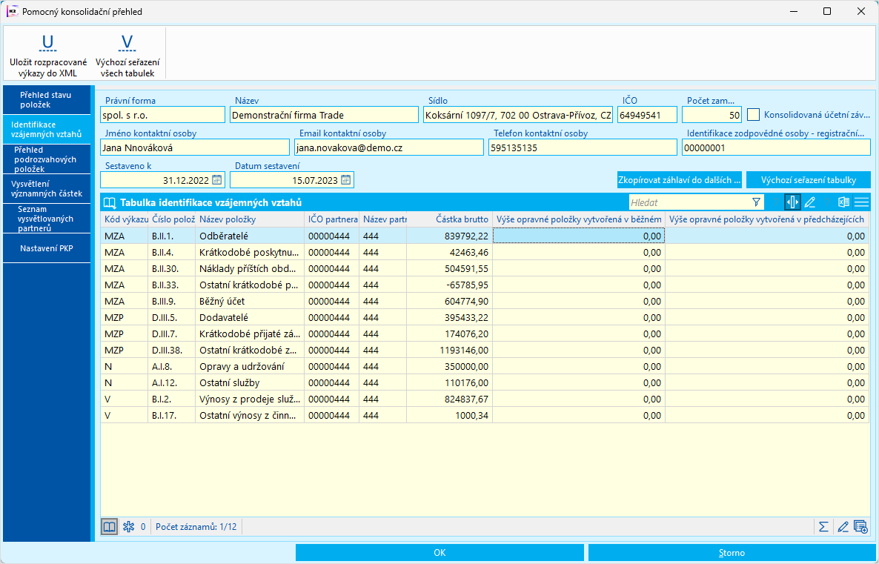Select the Vysvětlení významných částek tab
Screen dimensions: 879x564
click(46, 188)
